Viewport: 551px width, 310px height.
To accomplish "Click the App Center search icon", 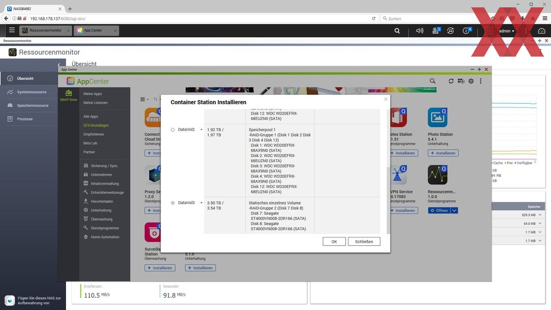I will [433, 81].
